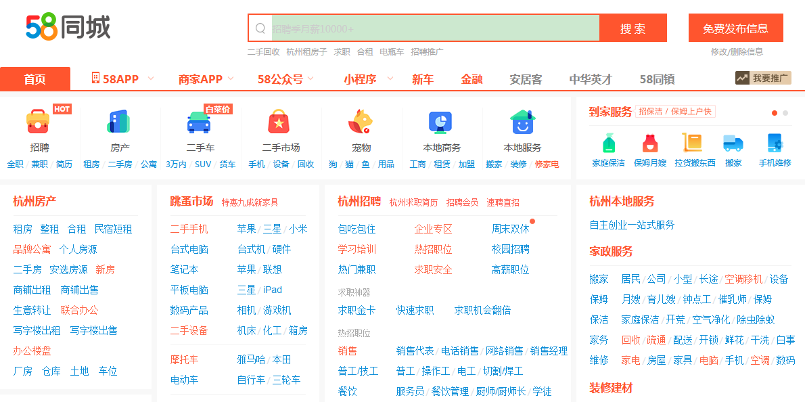
Task: Open the 本地服务 house icon
Action: tap(523, 122)
